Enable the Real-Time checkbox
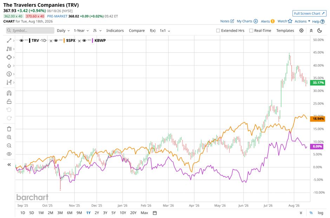 click(x=251, y=31)
